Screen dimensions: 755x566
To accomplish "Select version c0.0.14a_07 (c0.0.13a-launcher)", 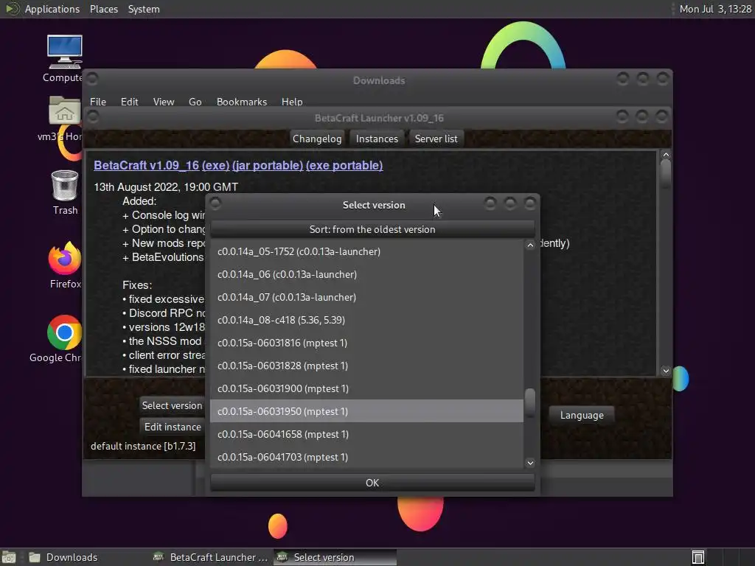I will [367, 297].
